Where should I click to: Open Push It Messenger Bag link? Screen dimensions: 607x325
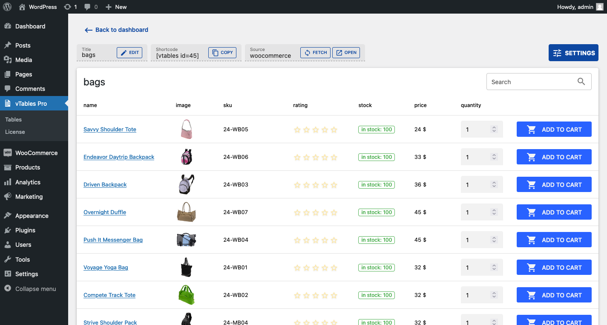pyautogui.click(x=113, y=240)
